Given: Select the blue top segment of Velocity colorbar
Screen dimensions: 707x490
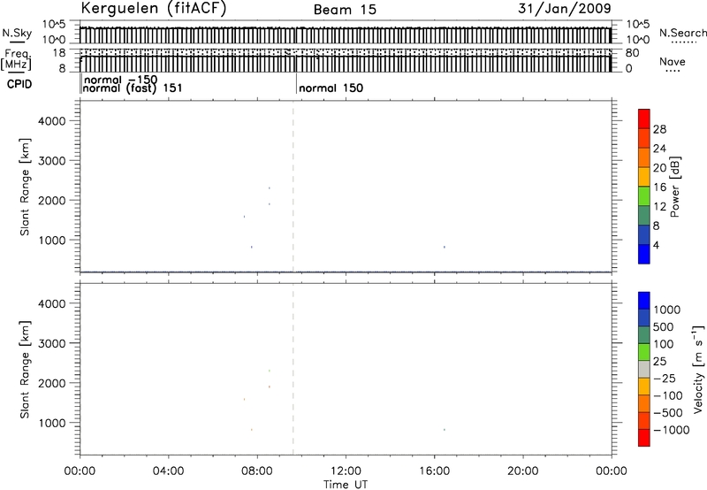Looking at the screenshot, I should click(x=644, y=301).
